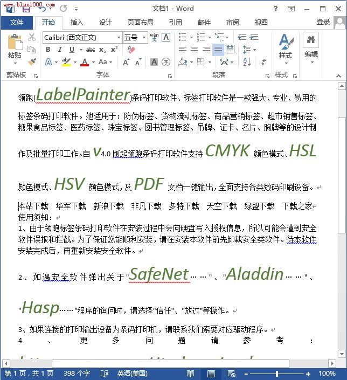
Task: Toggle Bold formatting
Action: tap(48, 50)
